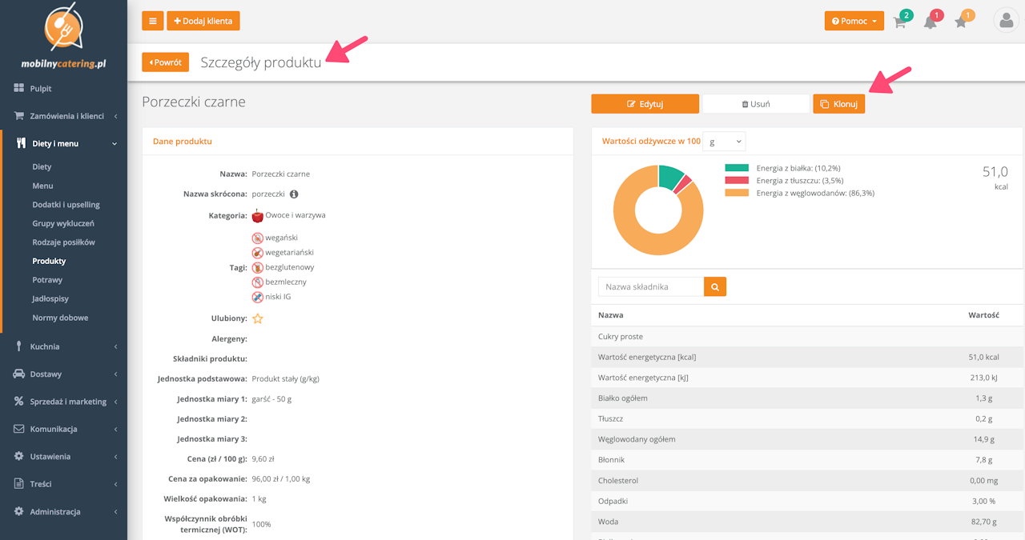Click the mobilnycatering.pl logo
Screen dimensions: 1025x540
[64, 36]
